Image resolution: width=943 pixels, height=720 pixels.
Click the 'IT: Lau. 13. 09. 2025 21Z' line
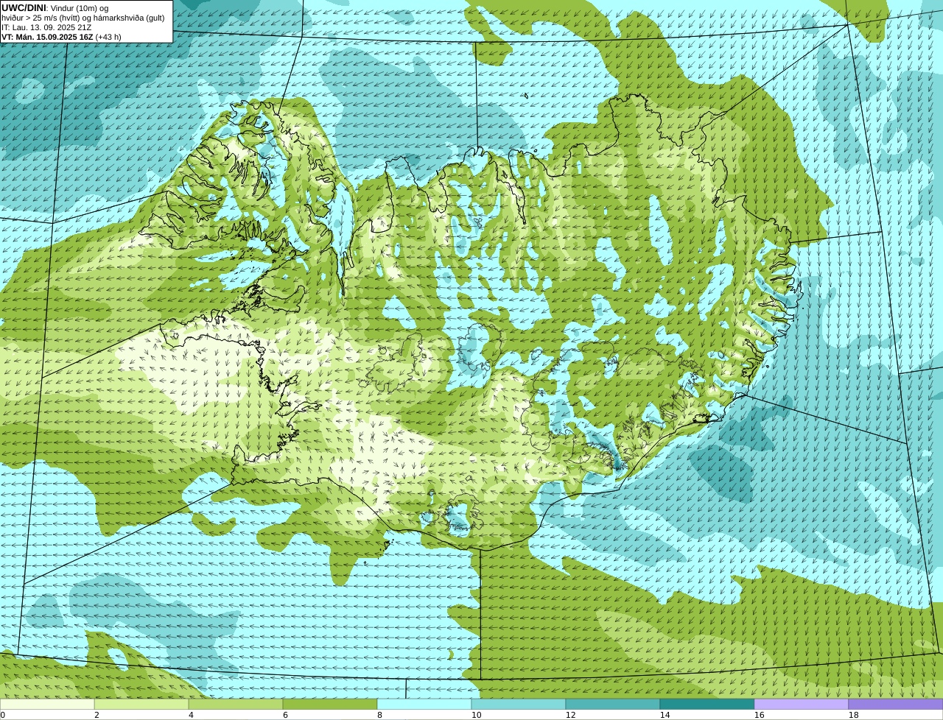coord(46,27)
